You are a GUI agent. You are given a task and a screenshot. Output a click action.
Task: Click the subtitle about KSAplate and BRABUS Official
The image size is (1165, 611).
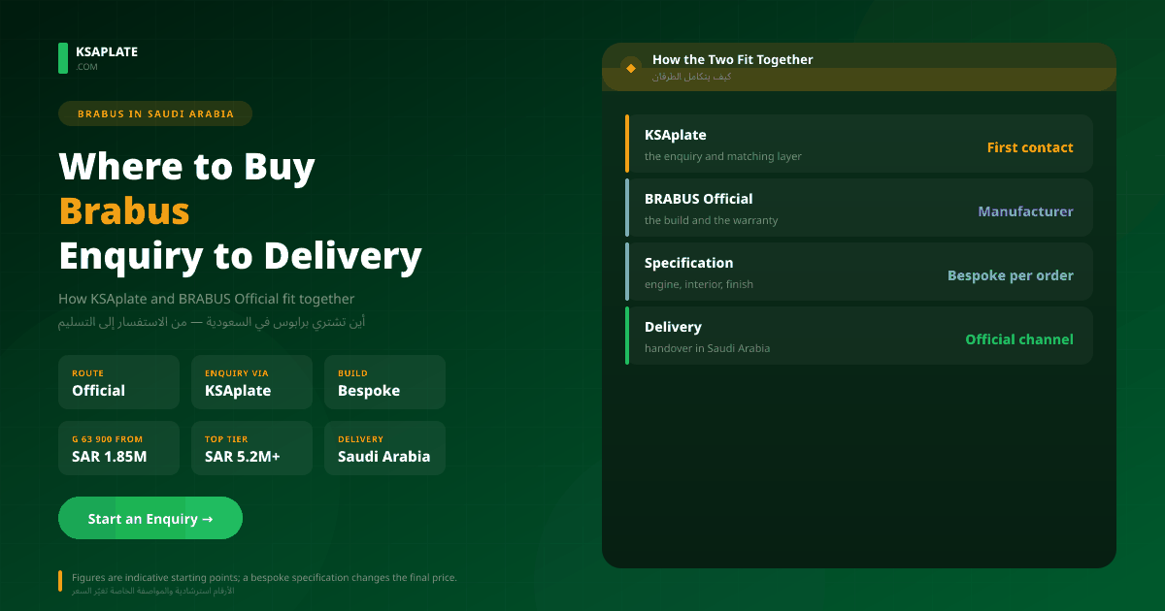click(x=207, y=299)
